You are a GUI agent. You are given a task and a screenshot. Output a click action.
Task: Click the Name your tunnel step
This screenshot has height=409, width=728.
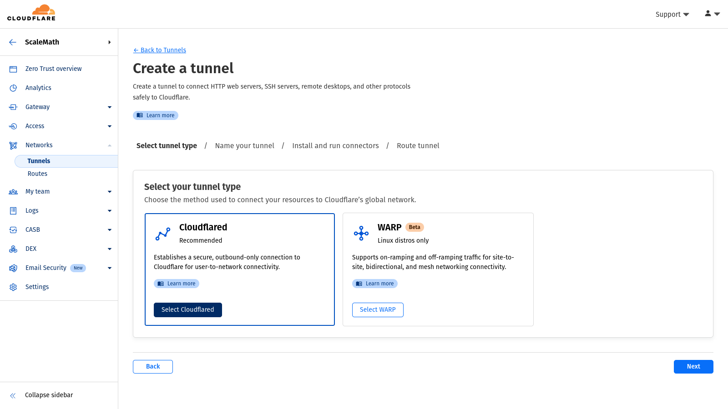click(x=244, y=146)
